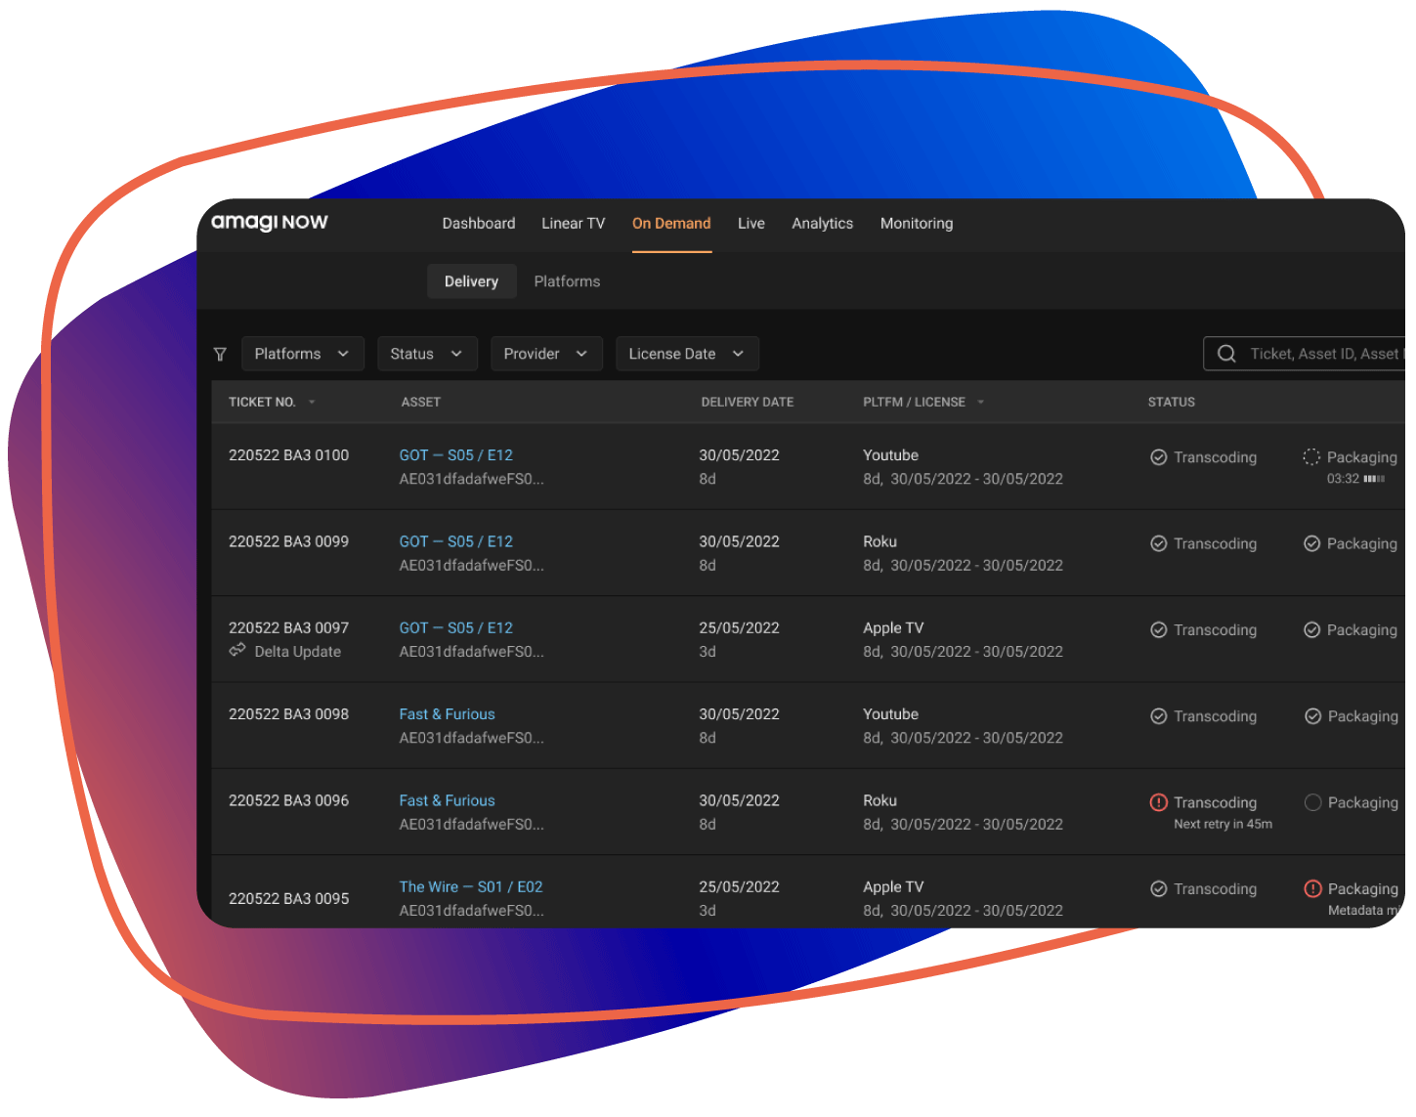
Task: Open GOT S05/E12 asset for ticket 0100
Action: tap(456, 455)
